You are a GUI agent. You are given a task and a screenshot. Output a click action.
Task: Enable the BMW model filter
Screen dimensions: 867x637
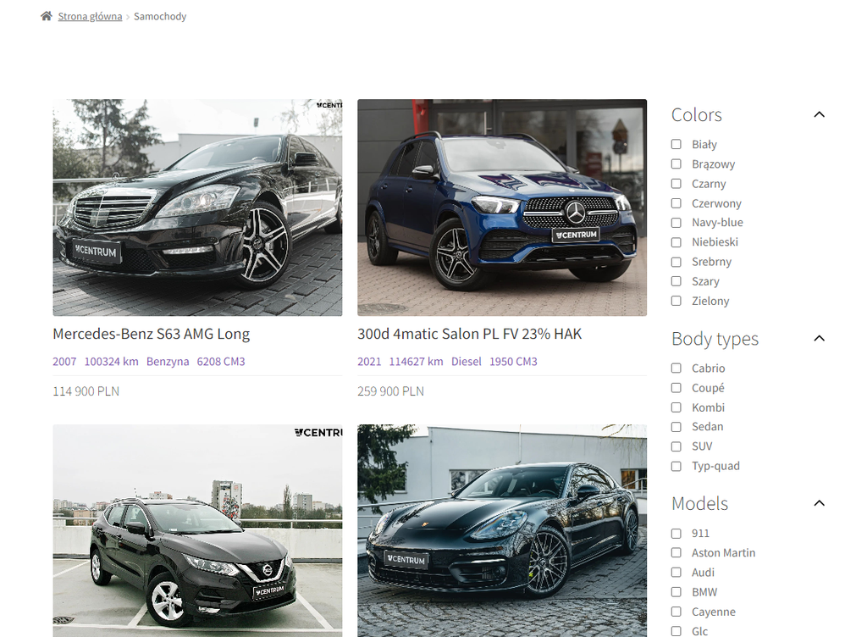(676, 592)
